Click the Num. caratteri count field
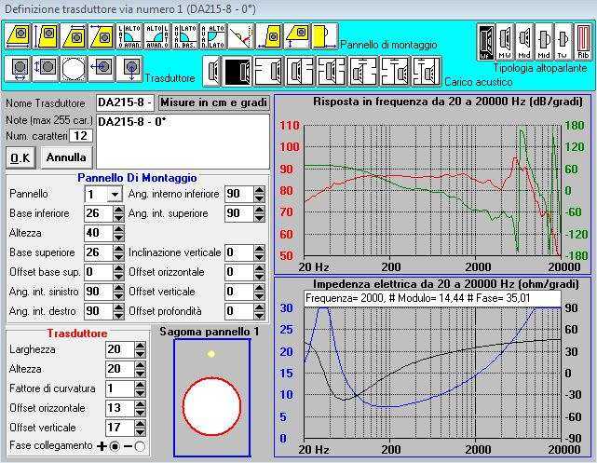 click(81, 136)
